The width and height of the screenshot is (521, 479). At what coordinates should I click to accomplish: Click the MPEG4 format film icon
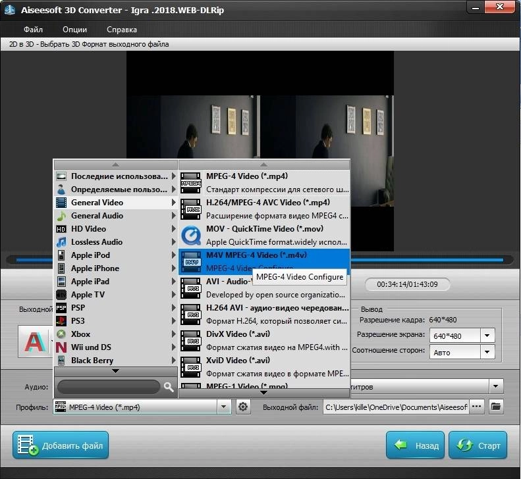tap(191, 183)
